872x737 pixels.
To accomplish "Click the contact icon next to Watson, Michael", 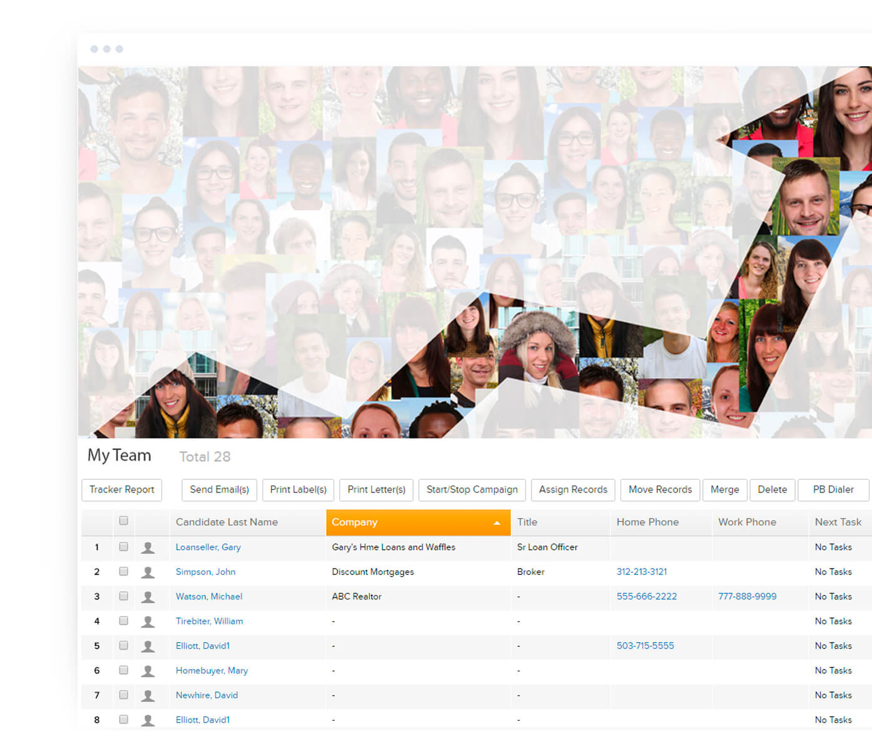I will (148, 597).
